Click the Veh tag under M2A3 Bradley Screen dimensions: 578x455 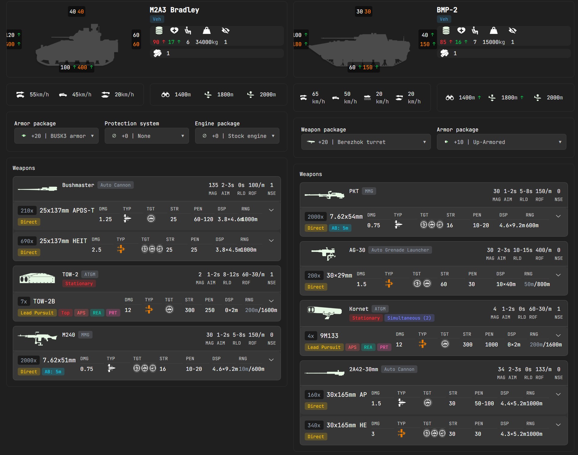[x=157, y=19]
